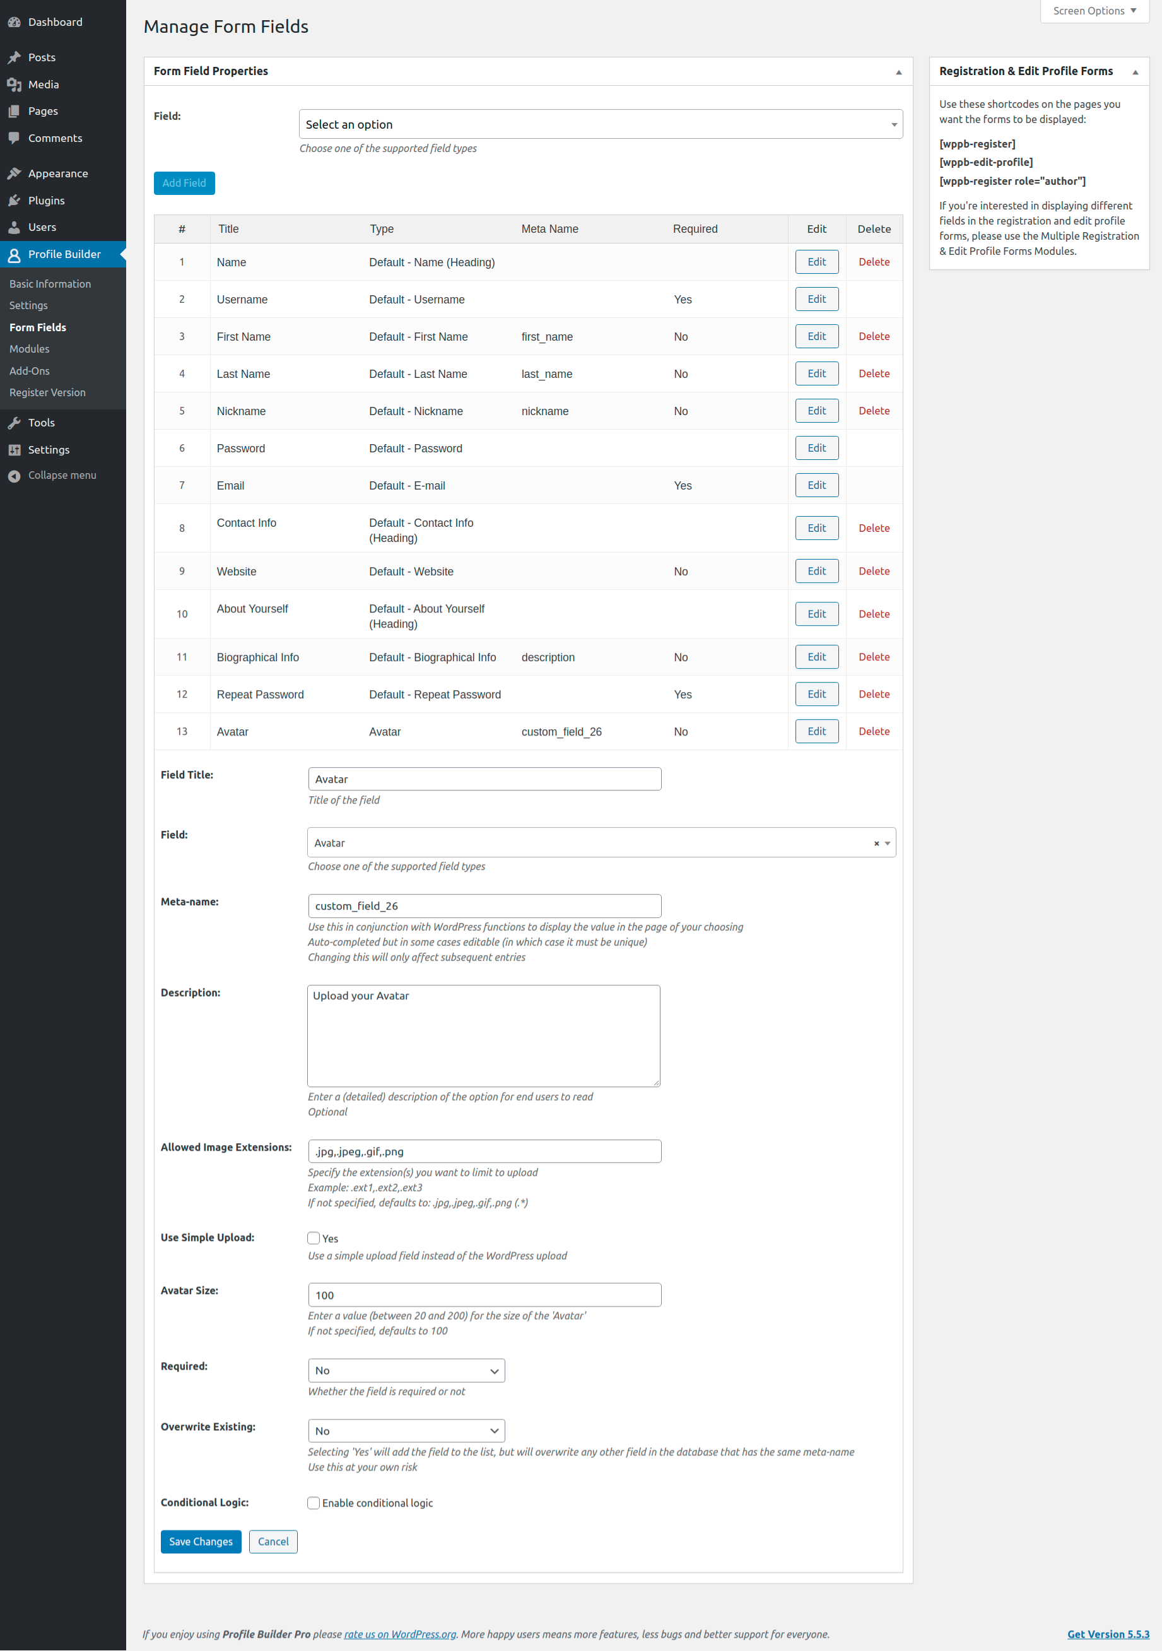Image resolution: width=1162 pixels, height=1651 pixels.
Task: Collapse the Form Field Properties panel
Action: pyautogui.click(x=898, y=72)
